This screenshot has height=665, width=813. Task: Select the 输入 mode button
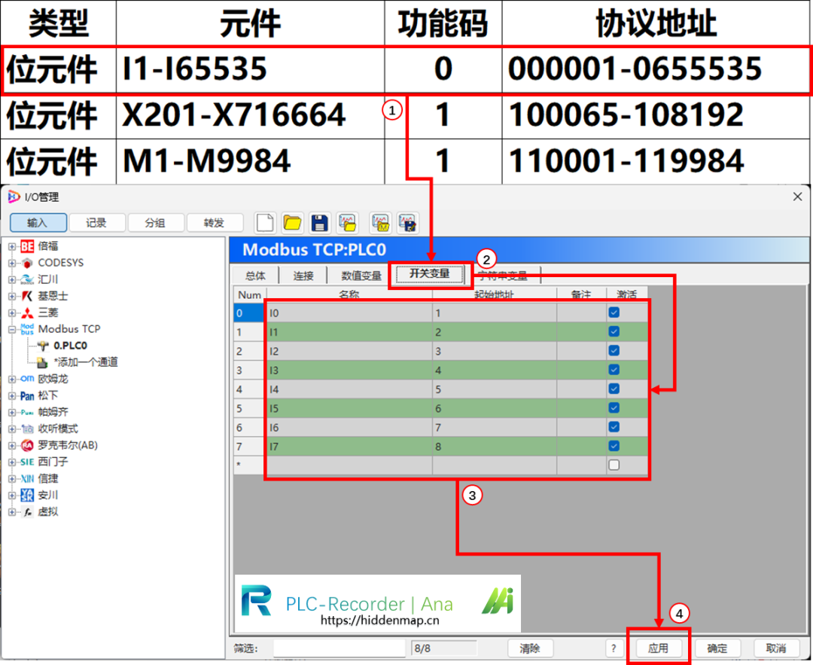tap(38, 223)
